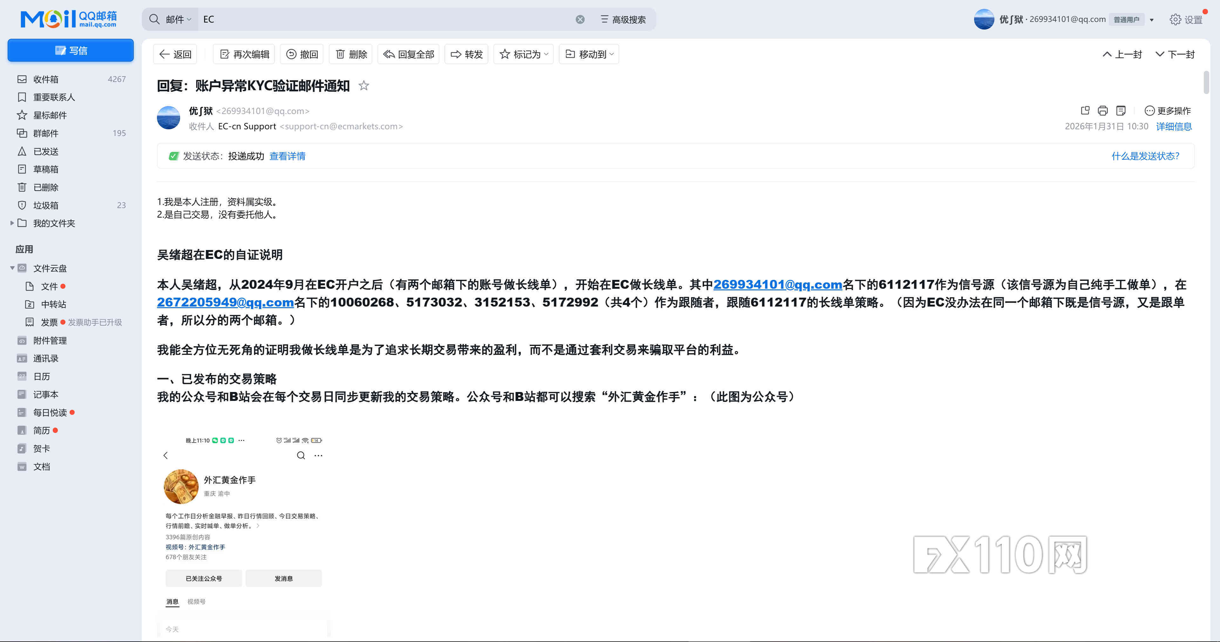
Task: Click the 返回 back button
Action: (x=175, y=54)
